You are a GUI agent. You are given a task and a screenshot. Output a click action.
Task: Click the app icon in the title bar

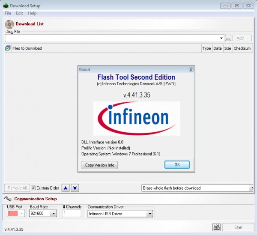coord(6,6)
